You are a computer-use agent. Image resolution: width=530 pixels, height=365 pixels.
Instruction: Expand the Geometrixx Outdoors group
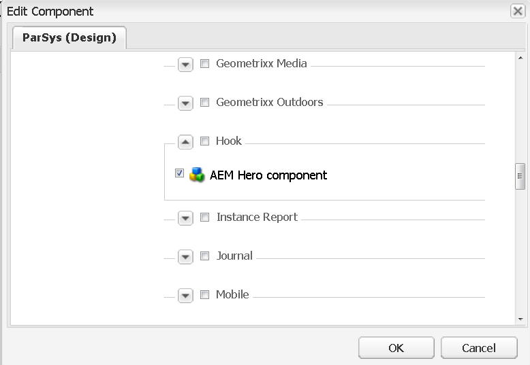coord(185,103)
